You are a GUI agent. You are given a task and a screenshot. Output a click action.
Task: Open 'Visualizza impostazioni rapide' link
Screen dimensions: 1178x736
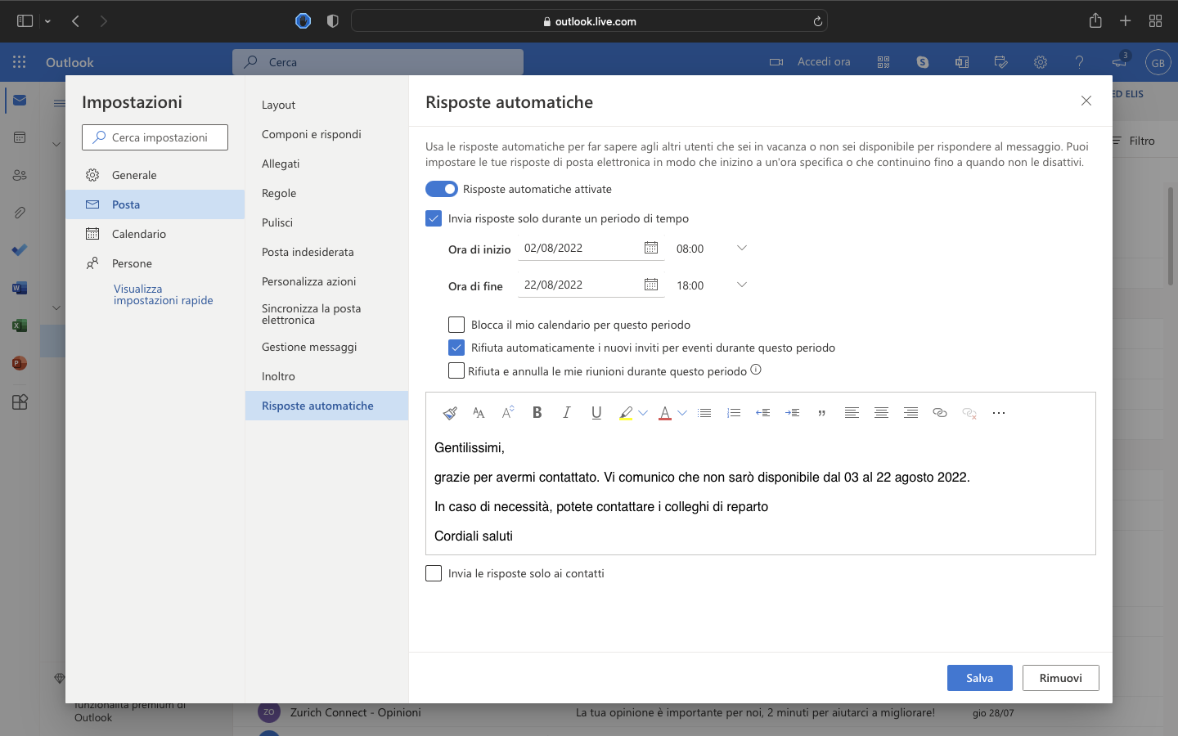click(x=163, y=294)
